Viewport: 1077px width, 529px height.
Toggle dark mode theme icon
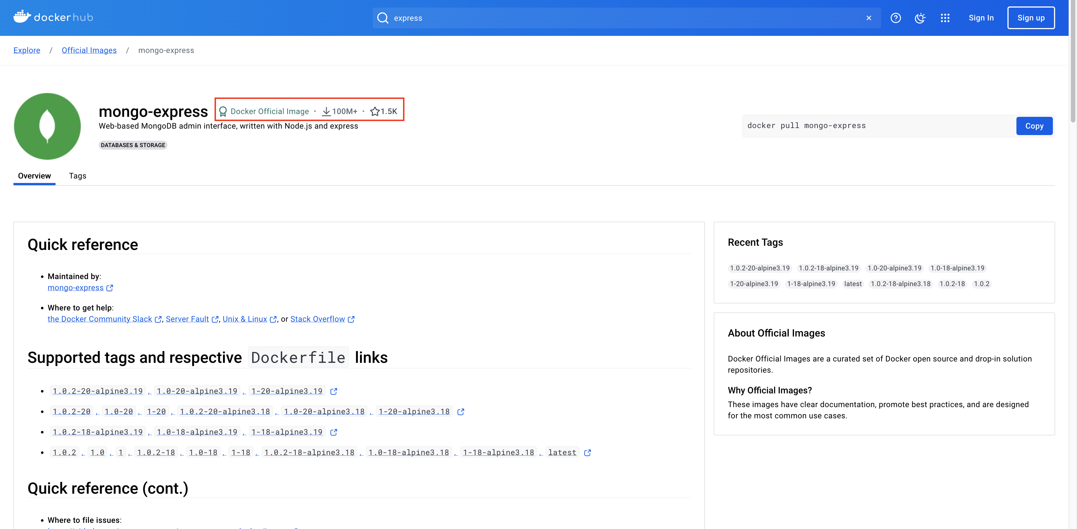[x=920, y=18]
